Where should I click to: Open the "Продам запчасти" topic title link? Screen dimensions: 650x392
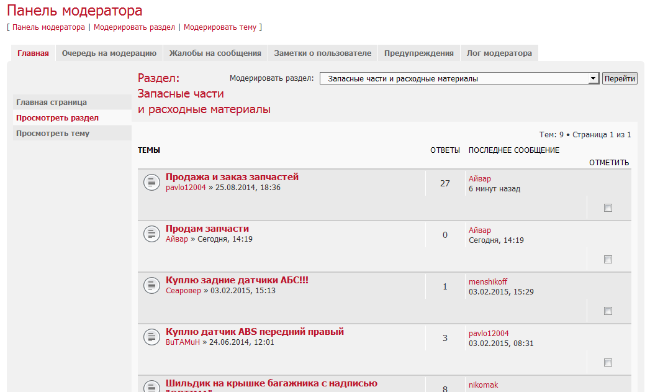click(207, 229)
